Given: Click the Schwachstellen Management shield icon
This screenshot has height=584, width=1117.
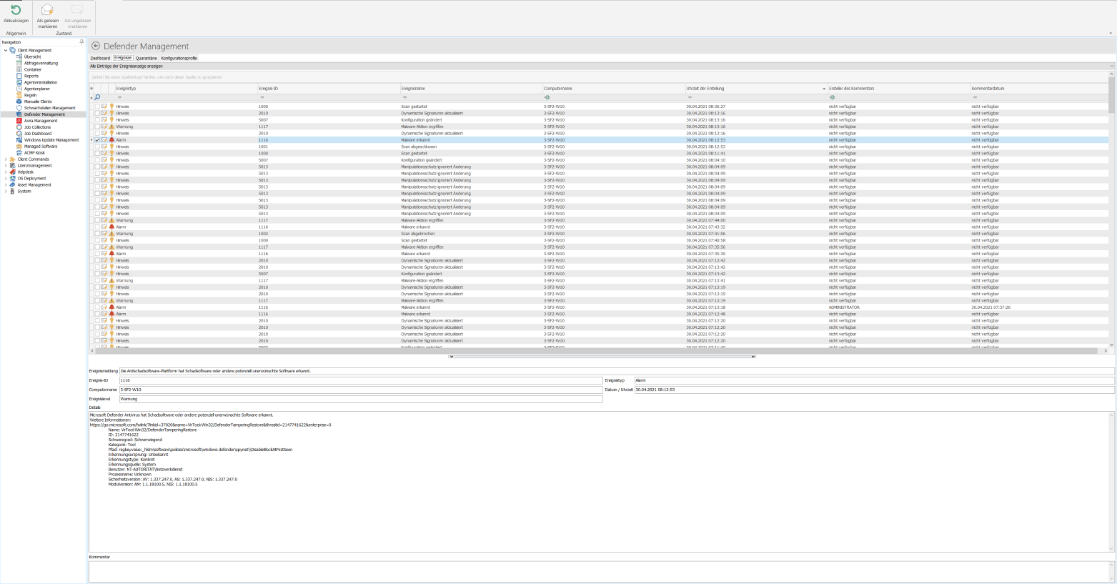Looking at the screenshot, I should coord(19,108).
